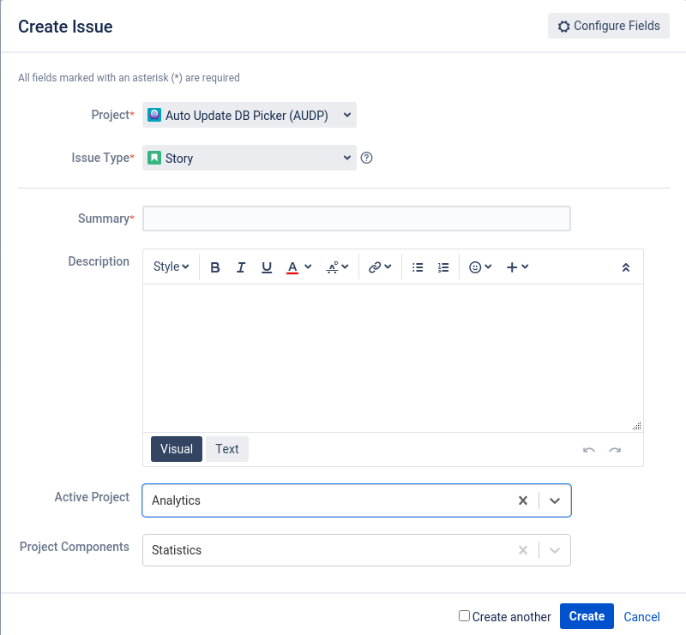Enable the Create another checkbox
Screen dimensions: 686x635
[x=464, y=616]
